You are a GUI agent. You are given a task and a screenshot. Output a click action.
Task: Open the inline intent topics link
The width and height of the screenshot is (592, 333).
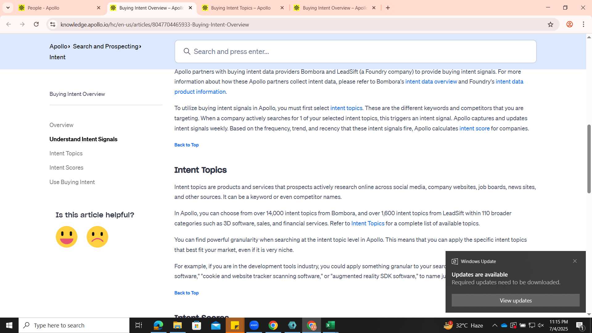click(346, 108)
